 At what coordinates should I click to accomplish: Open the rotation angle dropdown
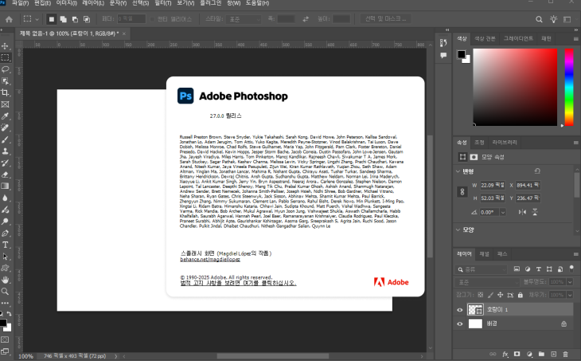click(x=505, y=213)
